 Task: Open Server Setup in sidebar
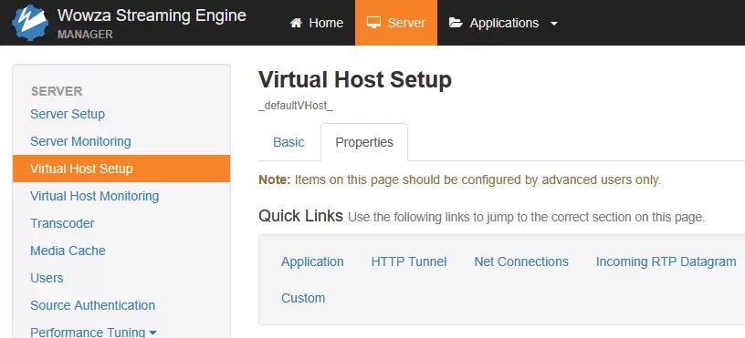[x=68, y=114]
